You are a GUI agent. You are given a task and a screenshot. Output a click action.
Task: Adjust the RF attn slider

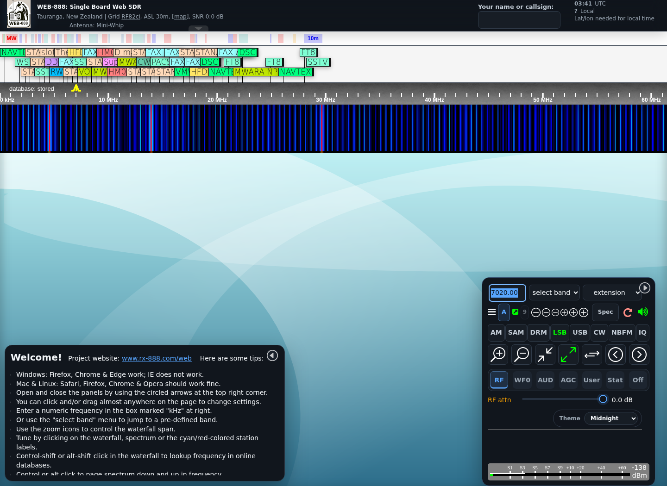point(563,399)
